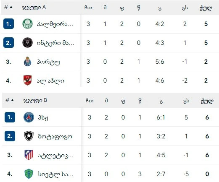Click the Botafogo star crest

[29, 136]
